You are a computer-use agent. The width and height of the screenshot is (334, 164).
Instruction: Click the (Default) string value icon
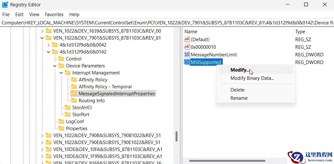tap(187, 39)
